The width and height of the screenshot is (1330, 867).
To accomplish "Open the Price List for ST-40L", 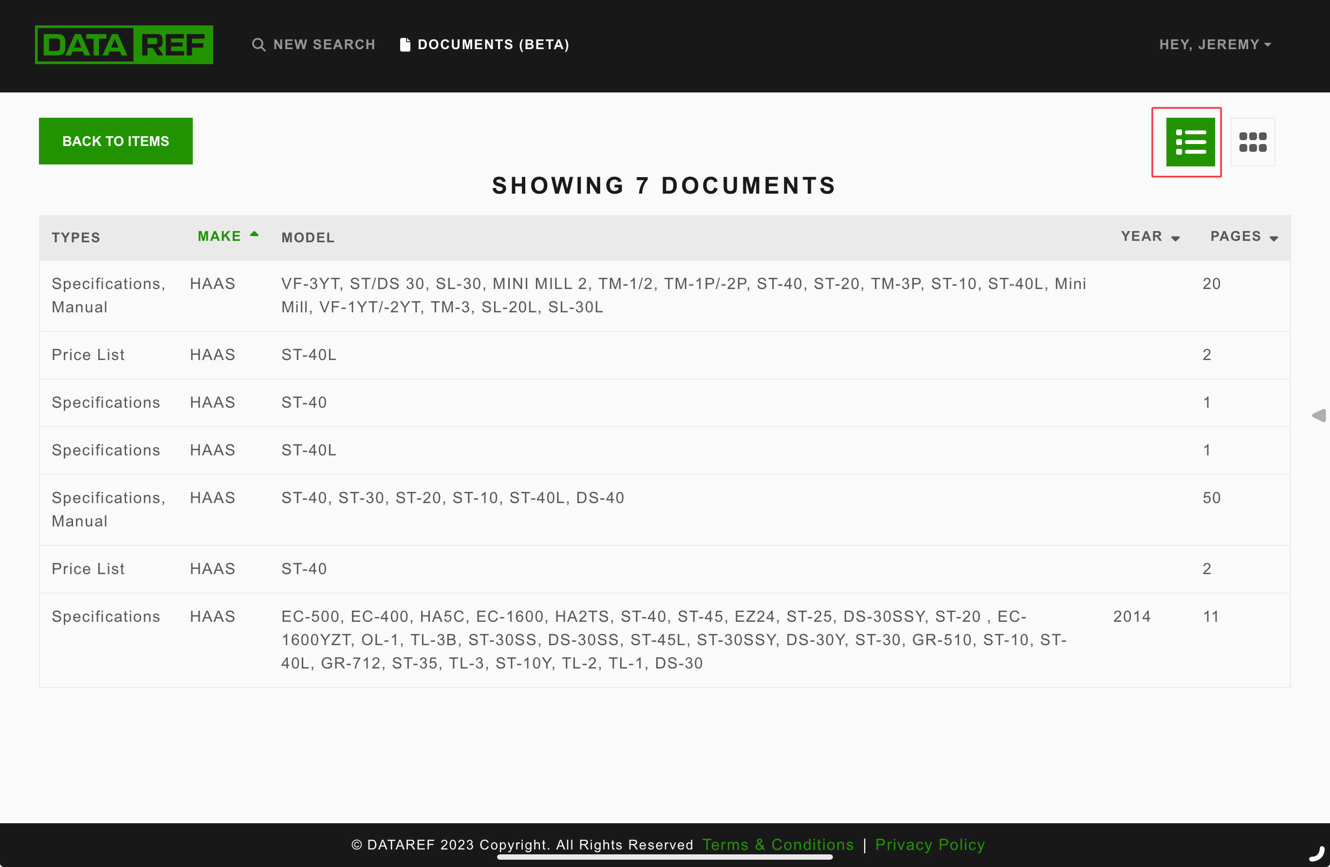I will (x=309, y=355).
